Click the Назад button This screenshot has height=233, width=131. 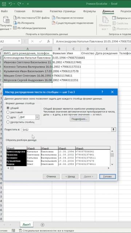click(70, 177)
